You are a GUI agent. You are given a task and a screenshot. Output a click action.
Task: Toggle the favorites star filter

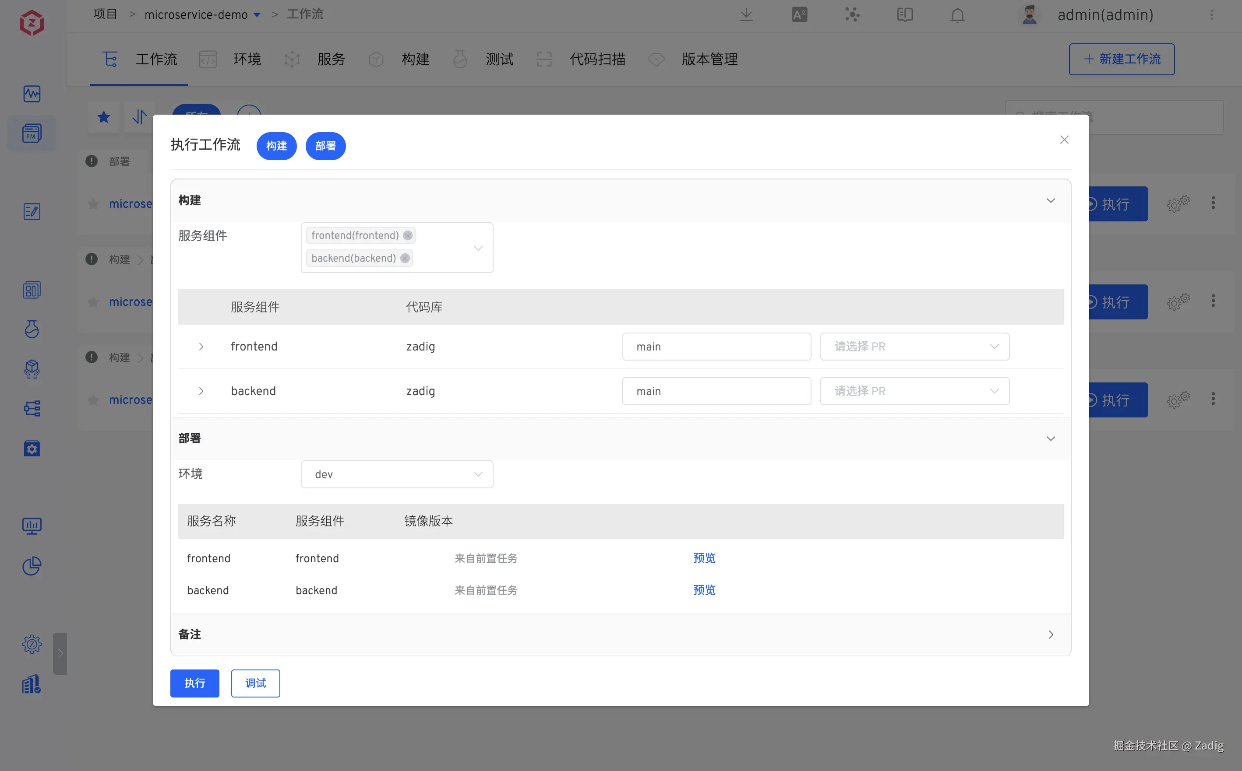pos(104,117)
